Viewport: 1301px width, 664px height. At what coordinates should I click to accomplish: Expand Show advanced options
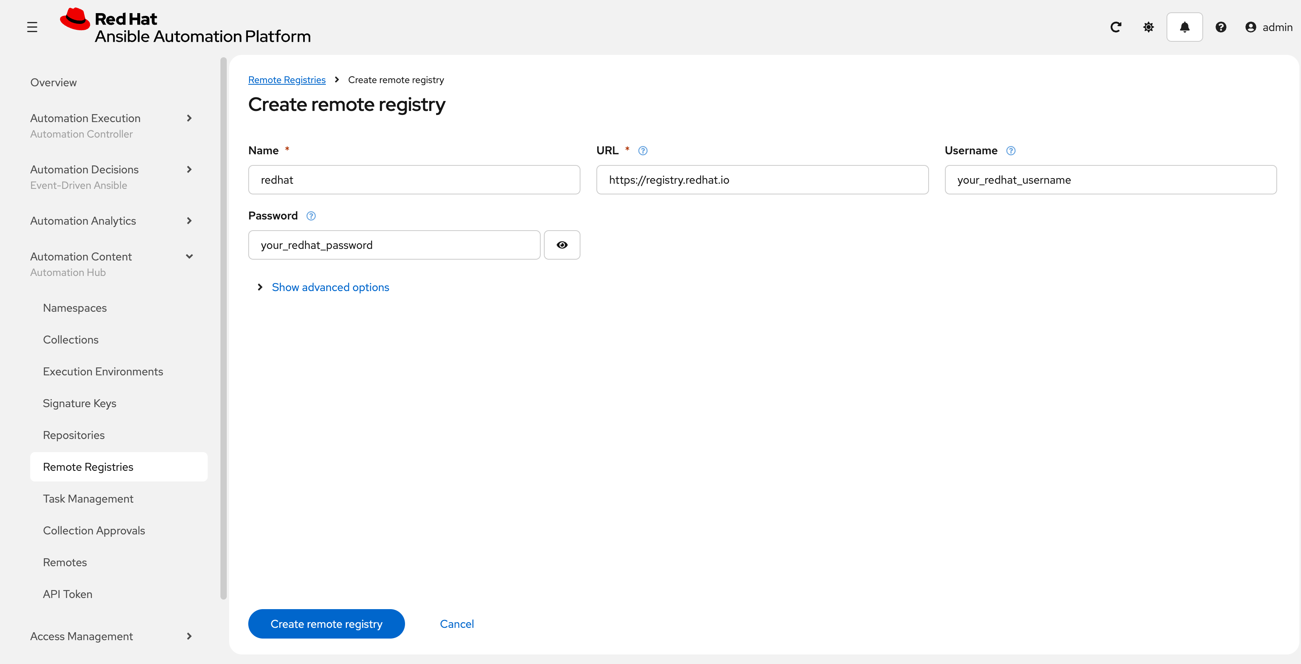(x=330, y=287)
